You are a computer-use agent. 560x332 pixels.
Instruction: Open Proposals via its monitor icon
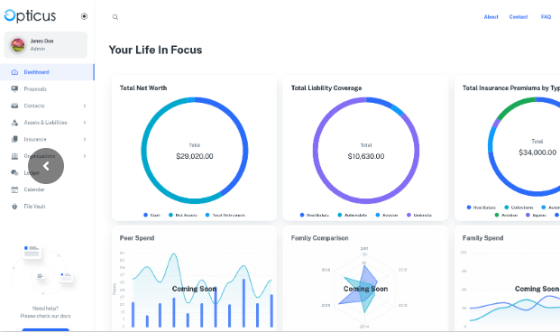point(14,89)
